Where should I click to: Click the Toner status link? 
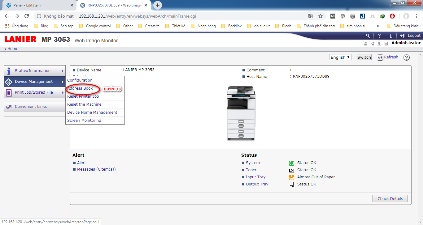(x=251, y=170)
